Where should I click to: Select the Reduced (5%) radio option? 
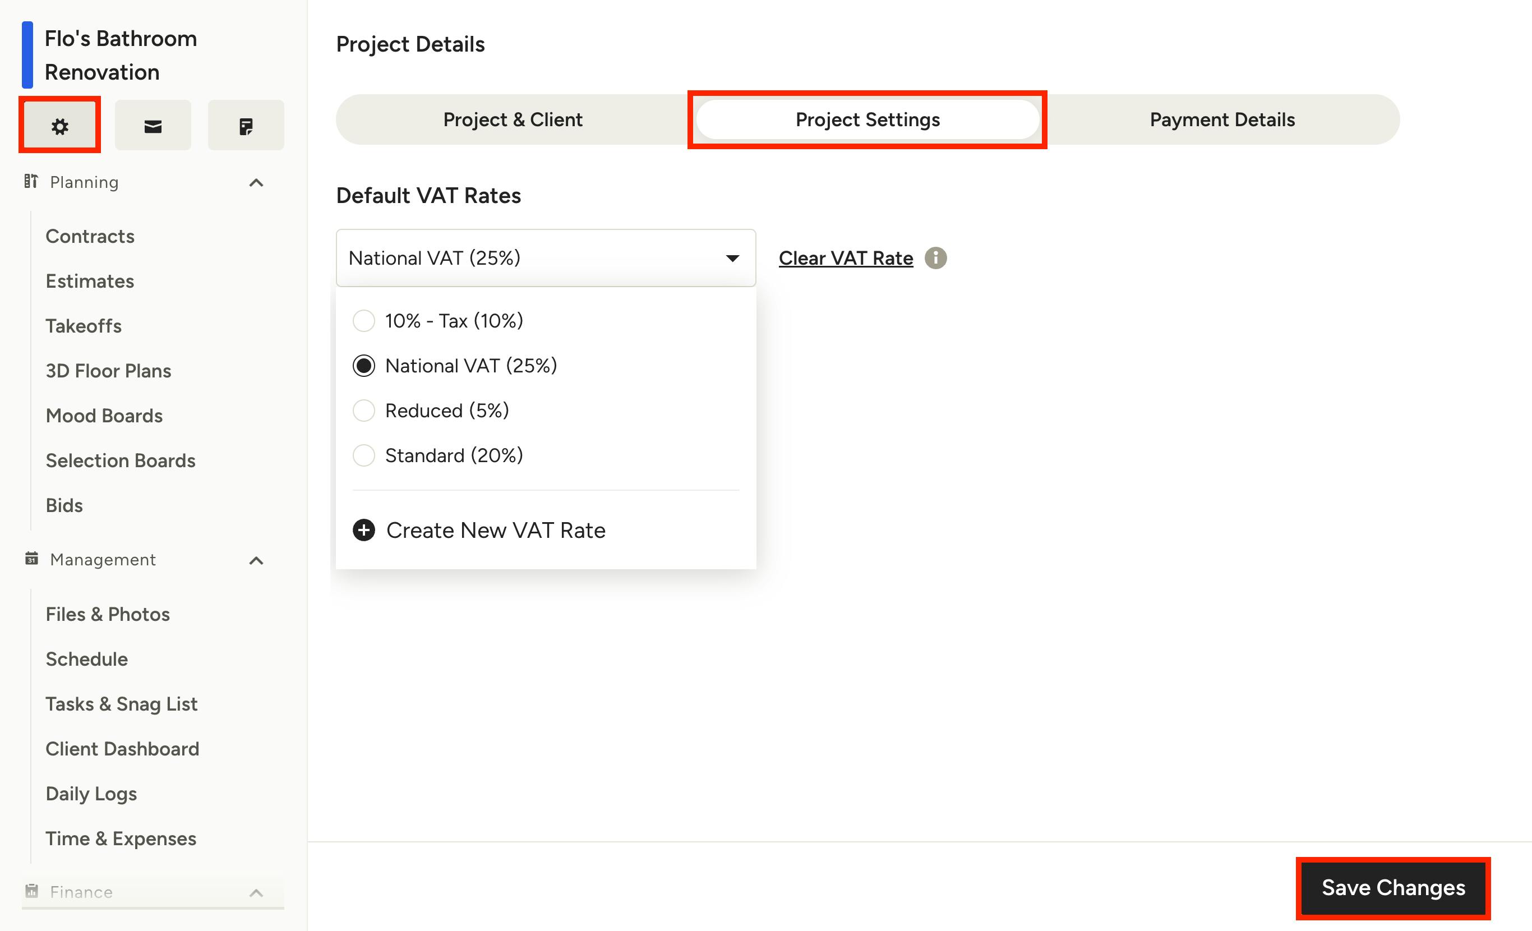coord(364,411)
